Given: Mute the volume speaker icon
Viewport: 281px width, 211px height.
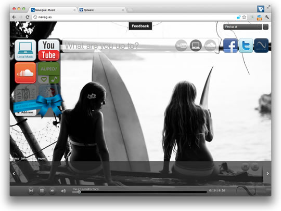Looking at the screenshot, I should pyautogui.click(x=63, y=191).
